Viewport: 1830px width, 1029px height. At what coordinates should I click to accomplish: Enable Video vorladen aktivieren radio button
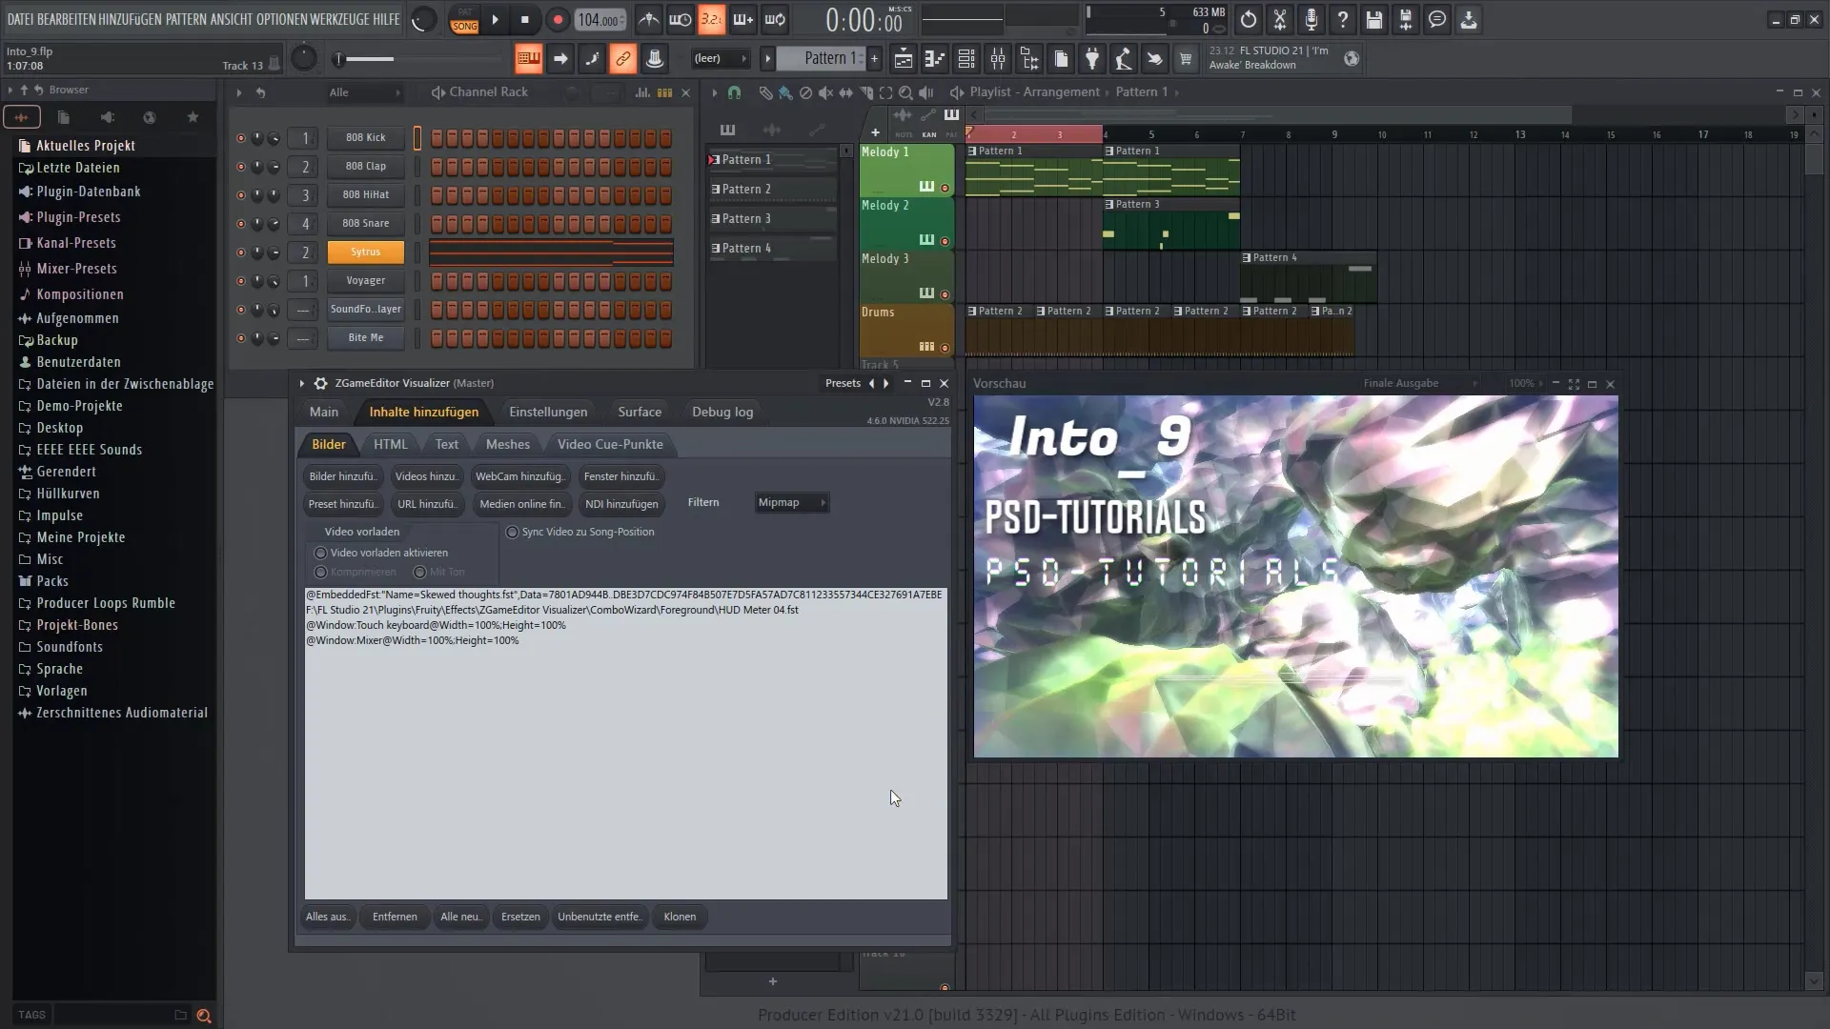[x=320, y=553]
